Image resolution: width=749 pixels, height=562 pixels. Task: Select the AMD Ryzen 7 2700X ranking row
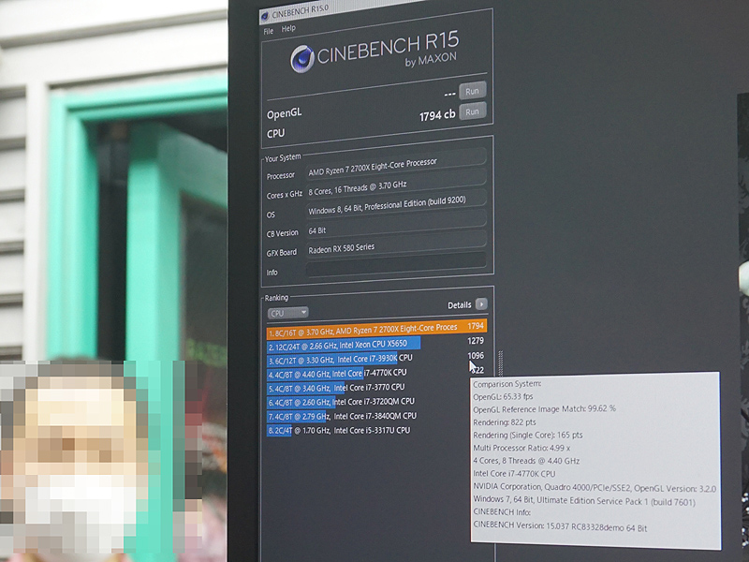click(x=376, y=330)
